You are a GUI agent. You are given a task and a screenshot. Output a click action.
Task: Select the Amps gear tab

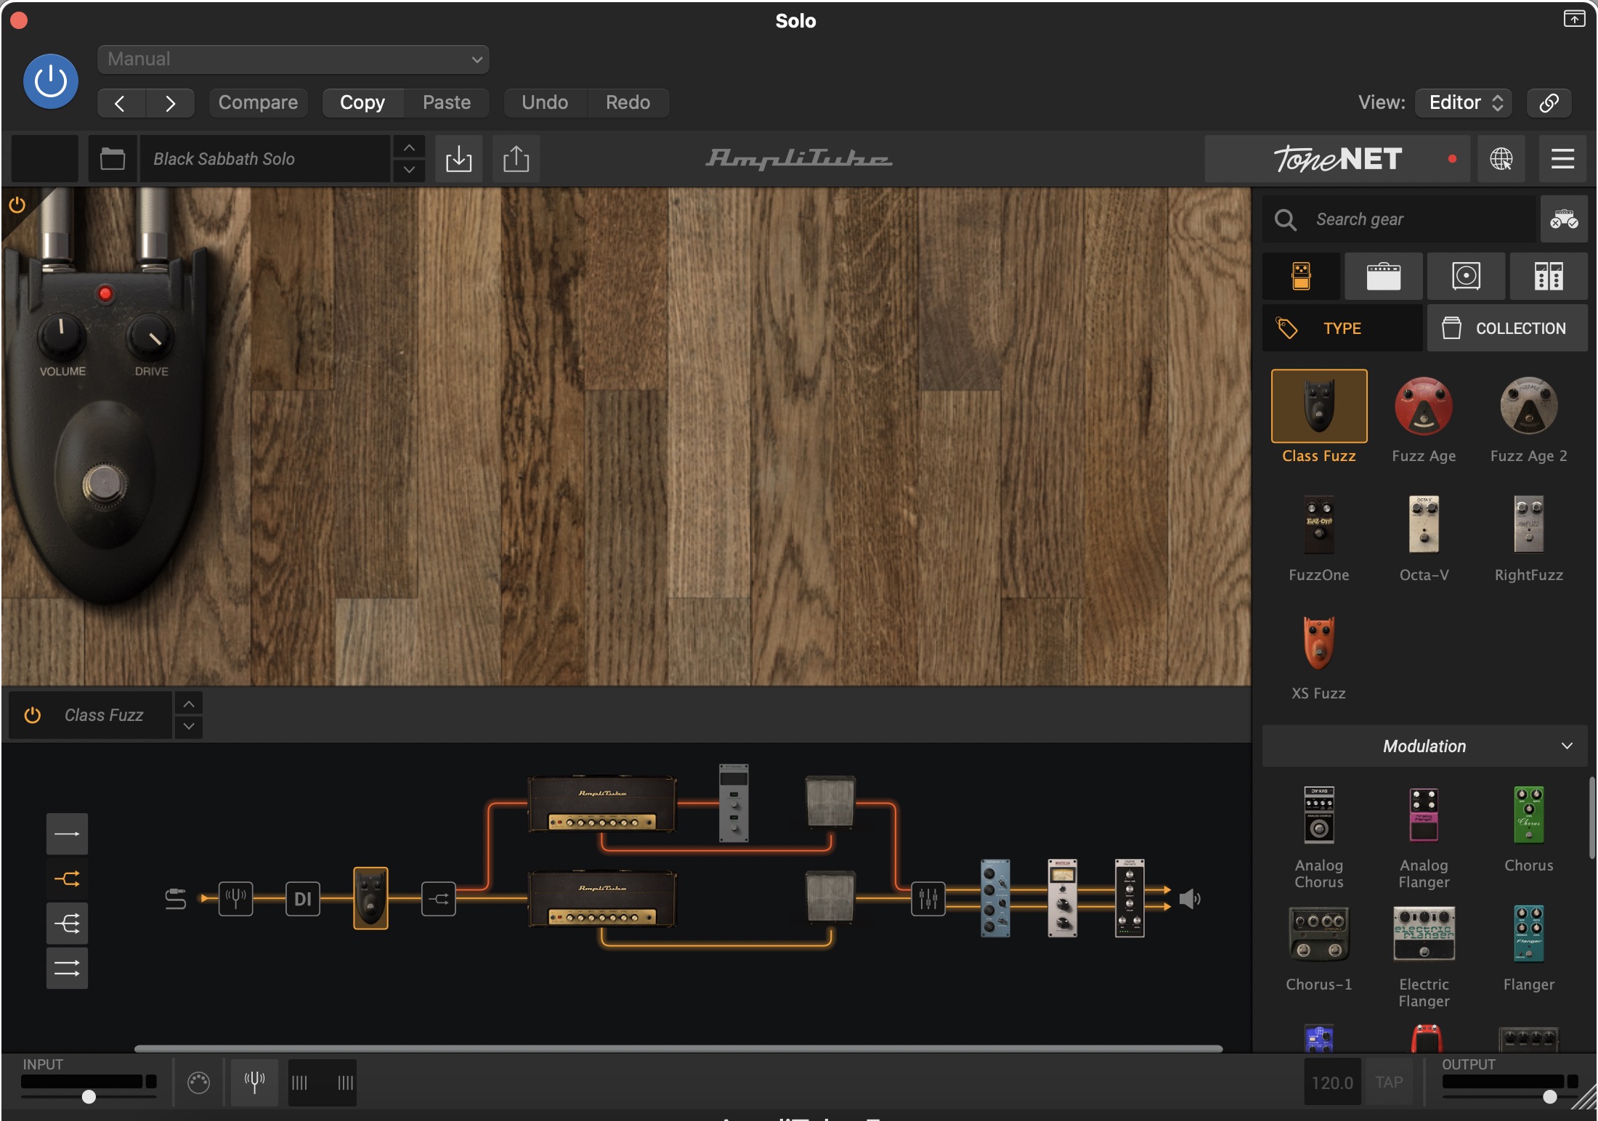point(1384,276)
